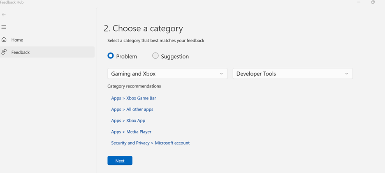Choose Apps > Xbox App recommendation
The height and width of the screenshot is (173, 385).
coord(128,120)
